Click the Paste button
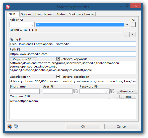 127,97
